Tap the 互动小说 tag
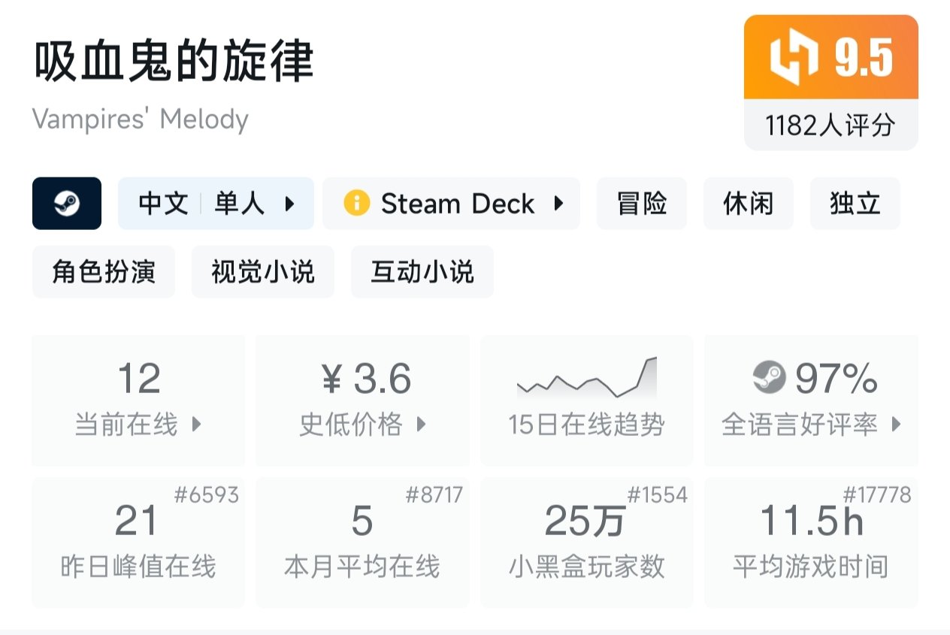Viewport: 950px width, 635px height. pyautogui.click(x=422, y=272)
